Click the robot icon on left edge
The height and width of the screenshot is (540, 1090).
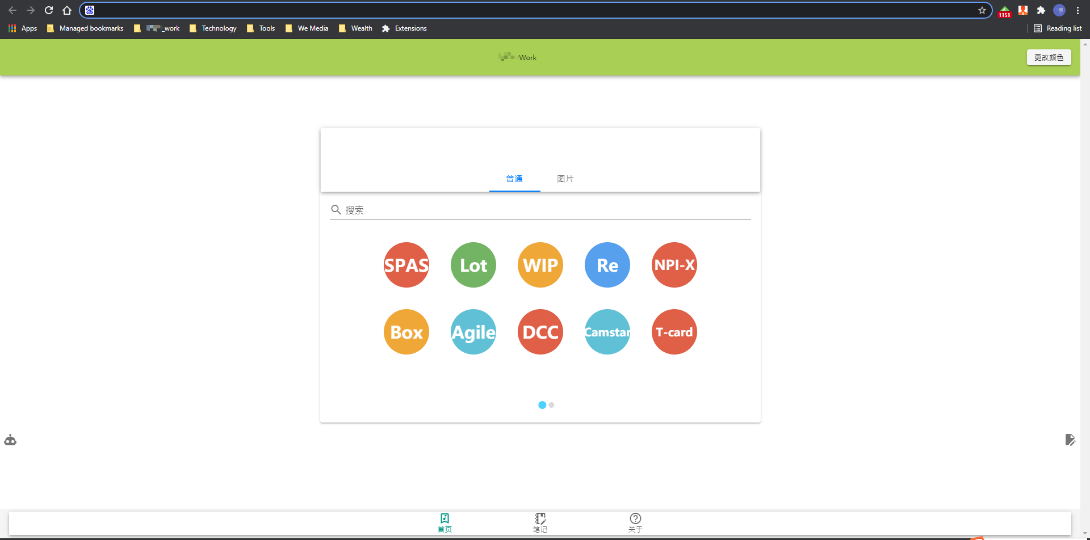(x=10, y=440)
